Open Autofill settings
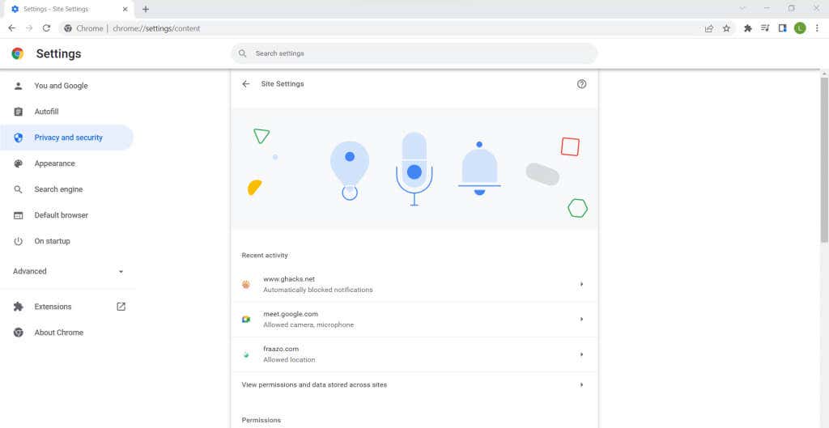 coord(66,112)
